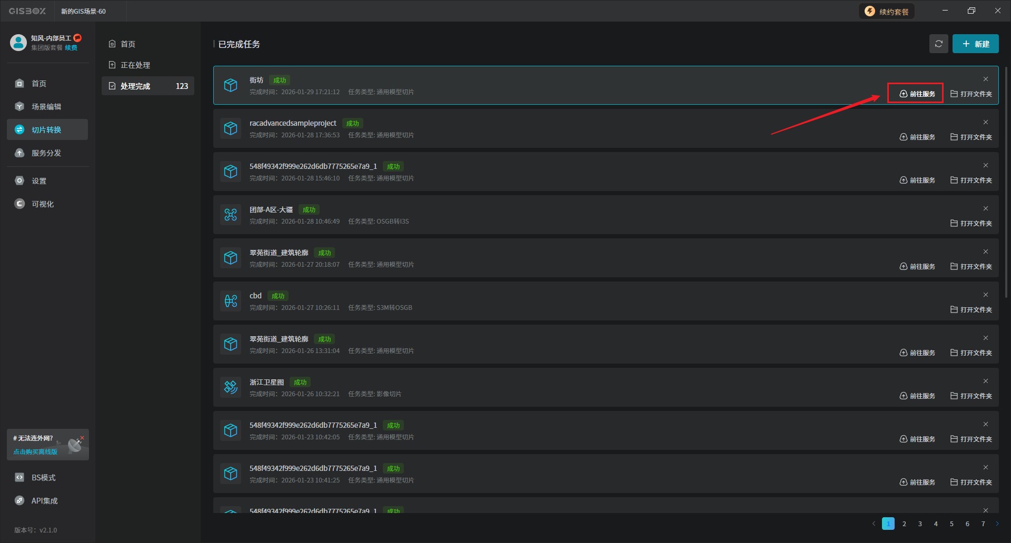This screenshot has height=543, width=1011.
Task: Open 场景编辑 in the left sidebar
Action: click(x=46, y=107)
